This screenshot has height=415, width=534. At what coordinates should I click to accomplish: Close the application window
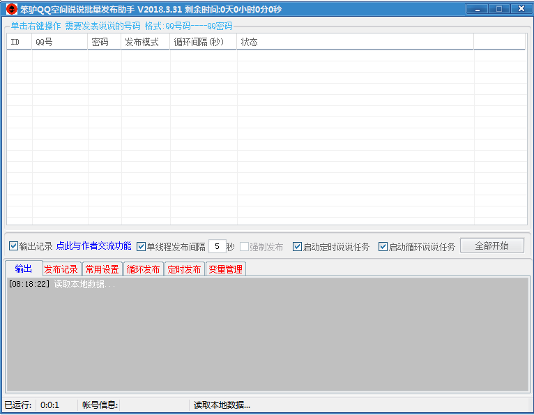click(x=521, y=9)
